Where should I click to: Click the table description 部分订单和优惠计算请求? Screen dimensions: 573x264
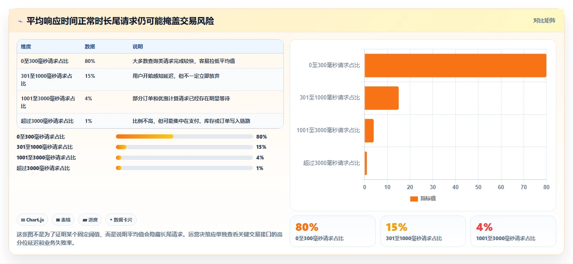point(181,99)
